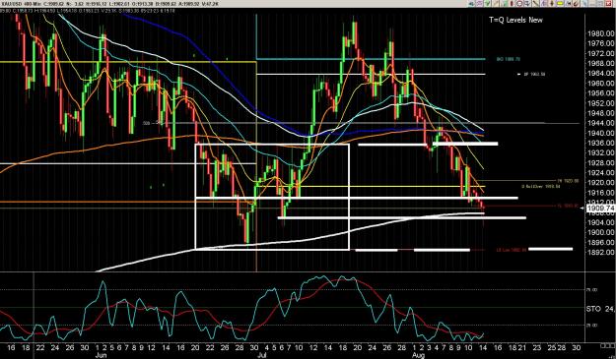616x359 pixels.
Task: Click the 25.00 stochastic level label
Action: click(x=592, y=326)
